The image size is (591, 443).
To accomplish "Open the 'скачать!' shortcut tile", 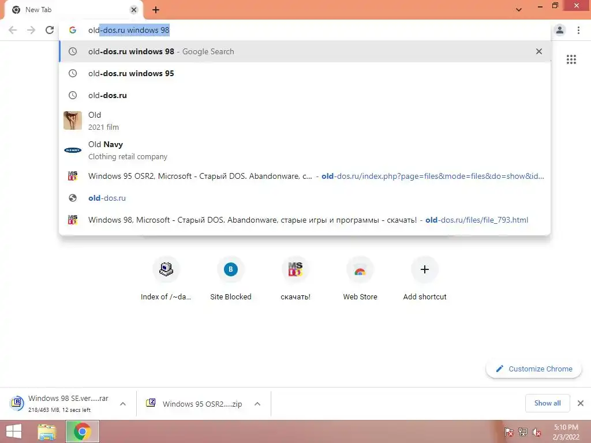I will 295,279.
